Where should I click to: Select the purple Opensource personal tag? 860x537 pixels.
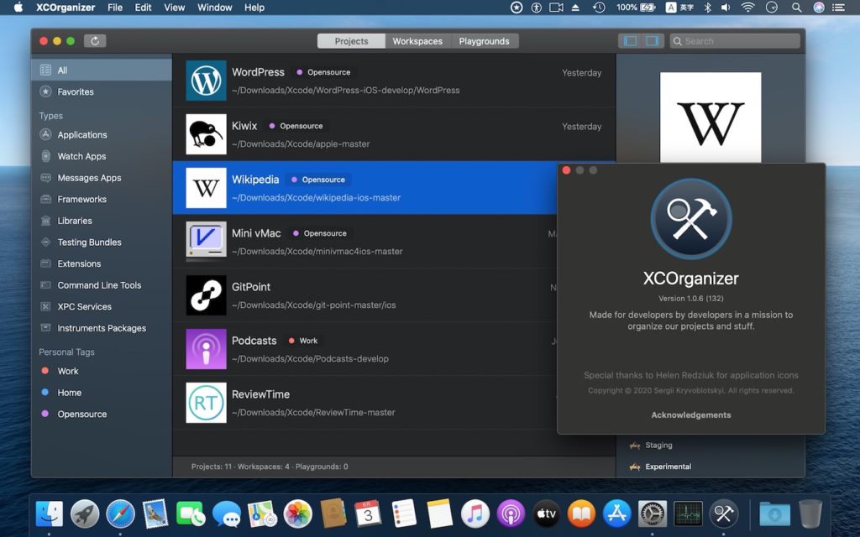pos(81,414)
